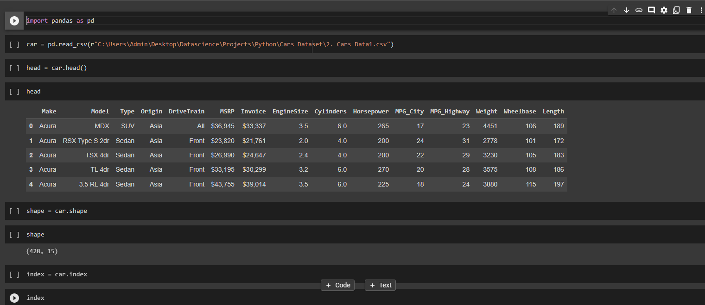The width and height of the screenshot is (705, 305).
Task: Mirror the cell in a tab
Action: coord(676,10)
